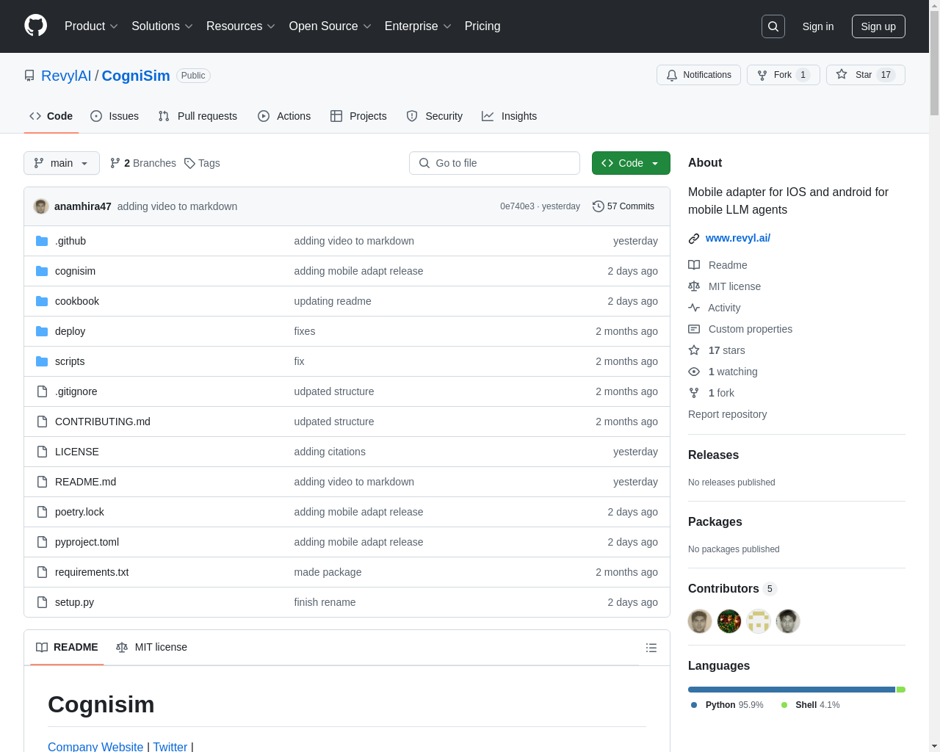This screenshot has height=752, width=940.
Task: Expand the Product menu
Action: coord(91,26)
